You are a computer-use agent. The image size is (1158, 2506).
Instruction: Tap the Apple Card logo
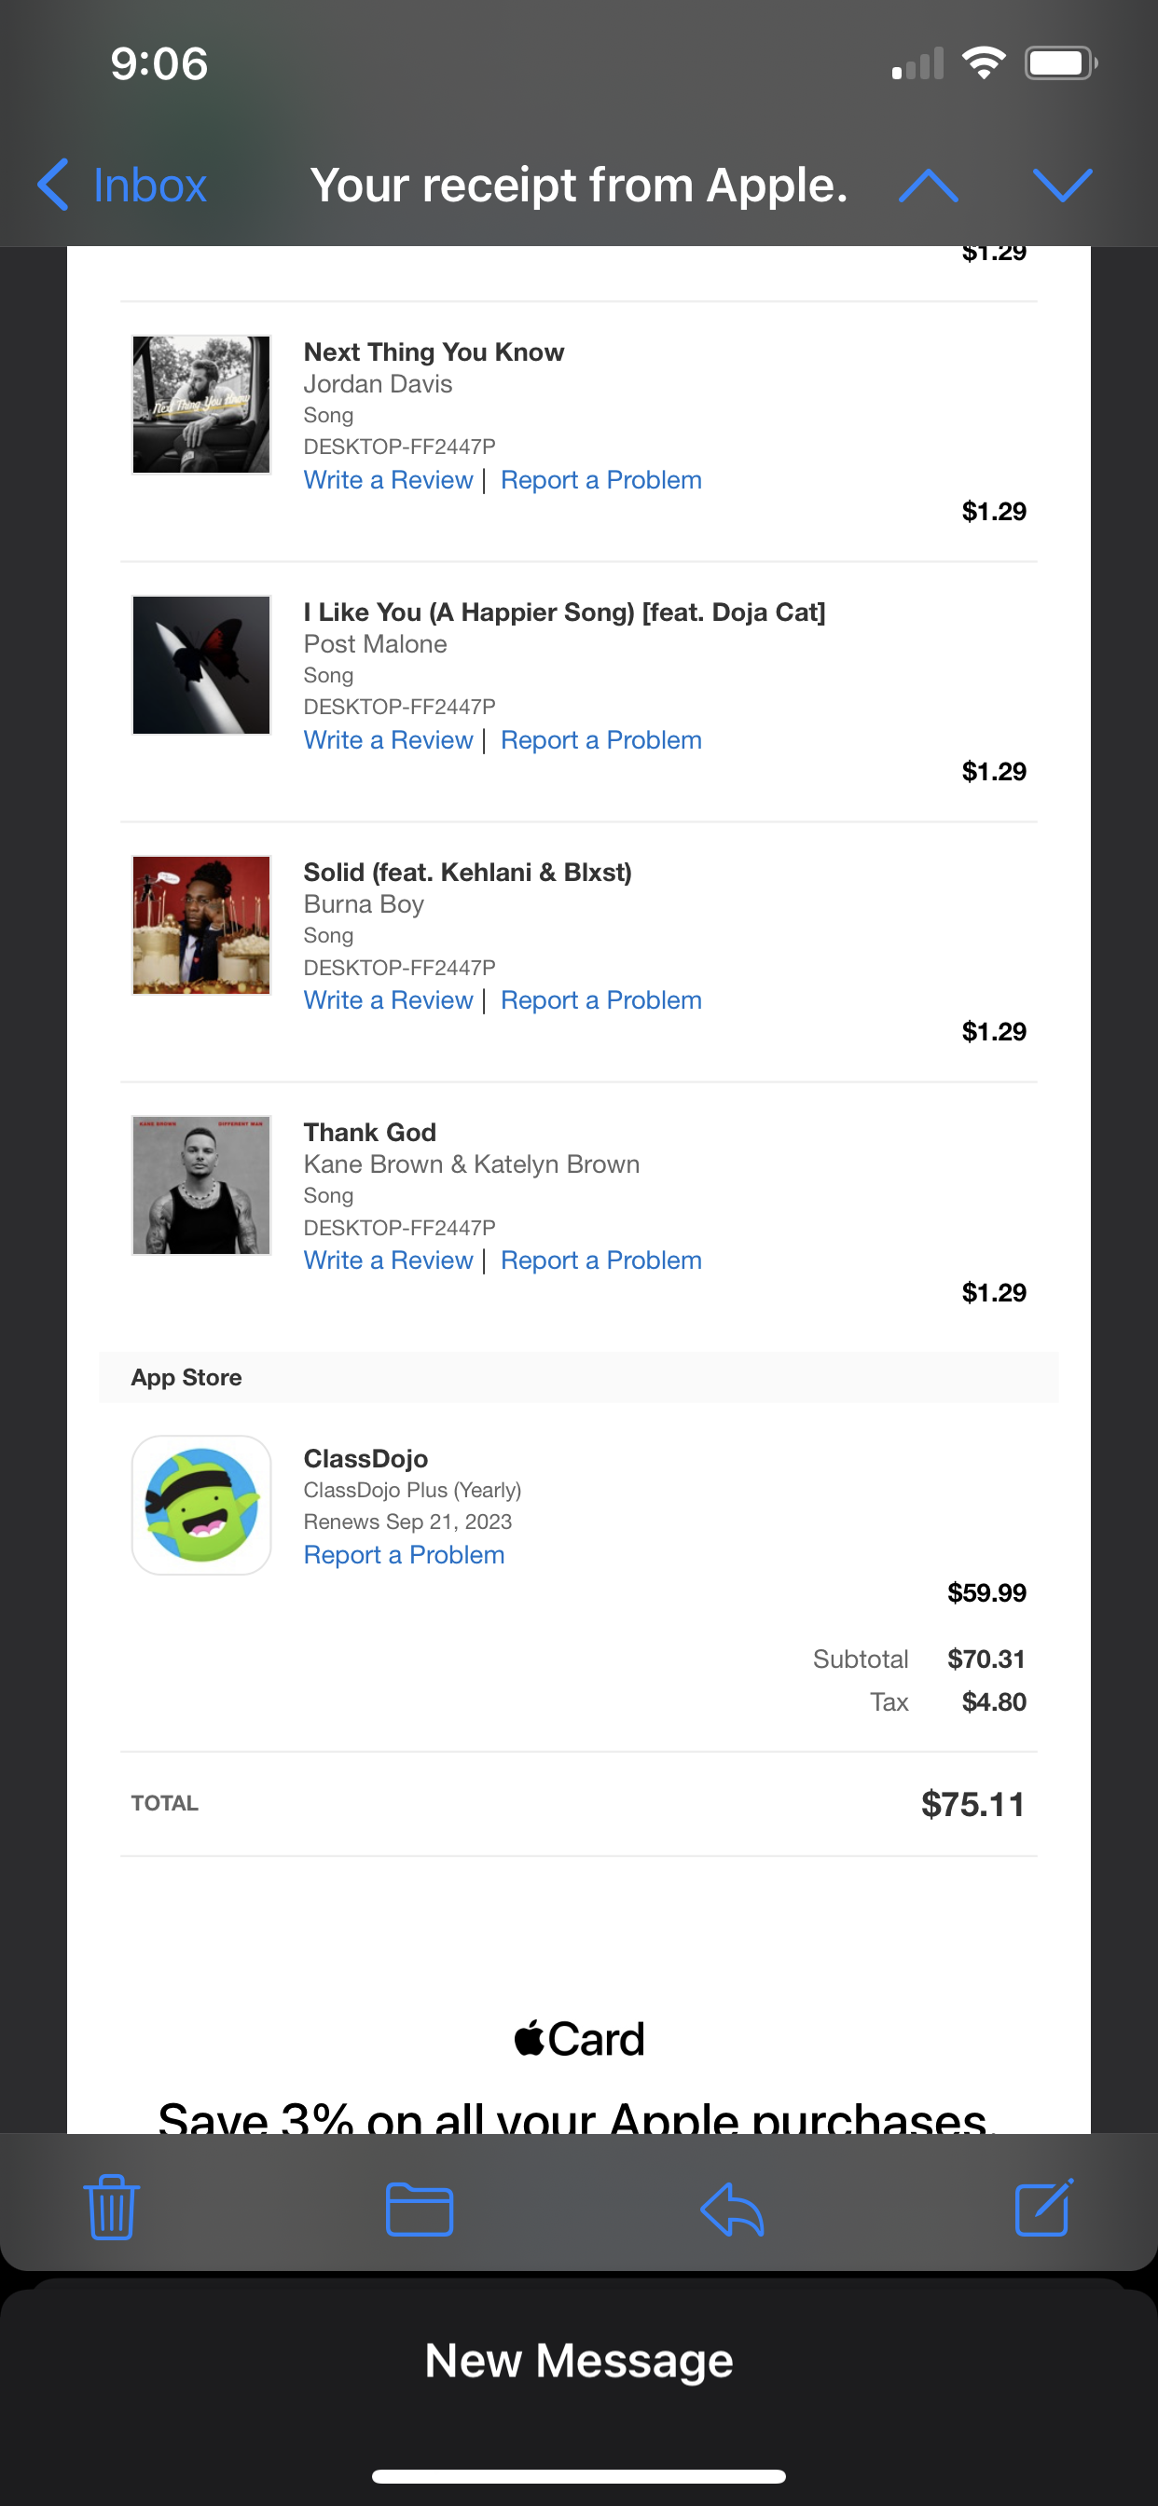click(579, 2038)
